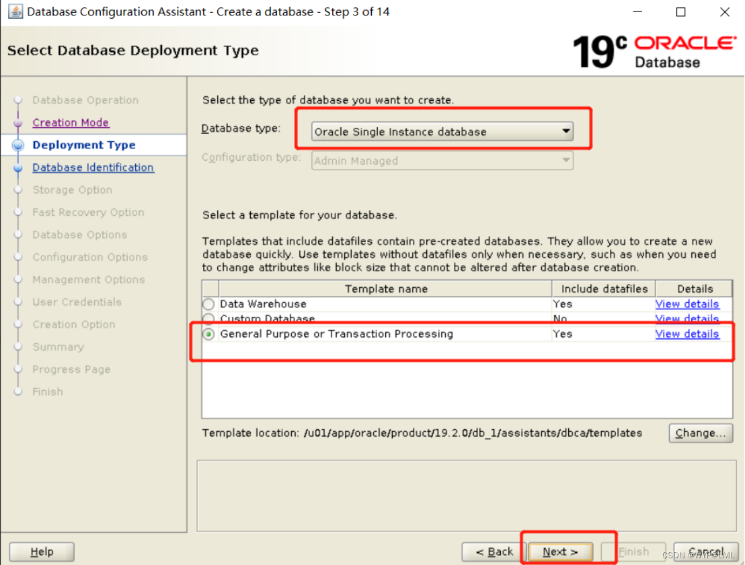
Task: Click Summary step in sidebar
Action: [x=58, y=347]
